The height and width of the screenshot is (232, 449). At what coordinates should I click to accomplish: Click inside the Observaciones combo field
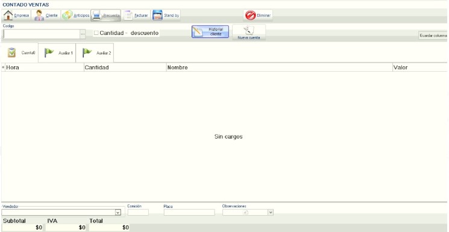click(x=245, y=213)
